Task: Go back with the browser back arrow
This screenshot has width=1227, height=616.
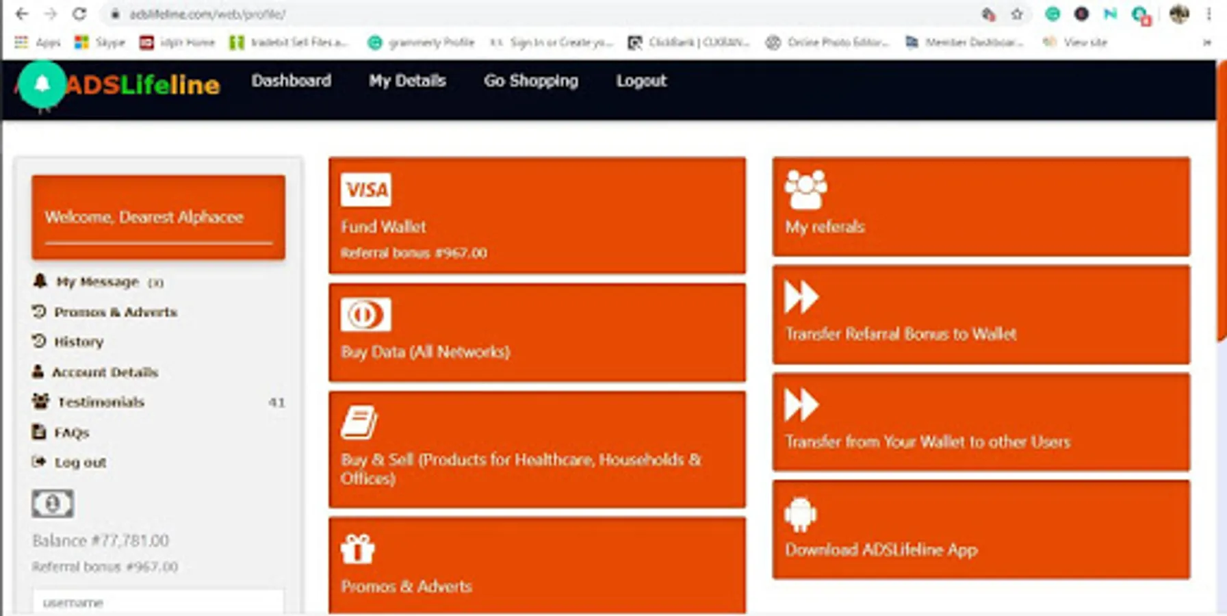Action: tap(22, 14)
